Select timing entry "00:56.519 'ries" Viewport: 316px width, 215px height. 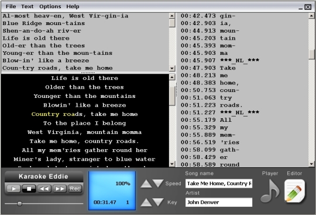[x=210, y=142]
